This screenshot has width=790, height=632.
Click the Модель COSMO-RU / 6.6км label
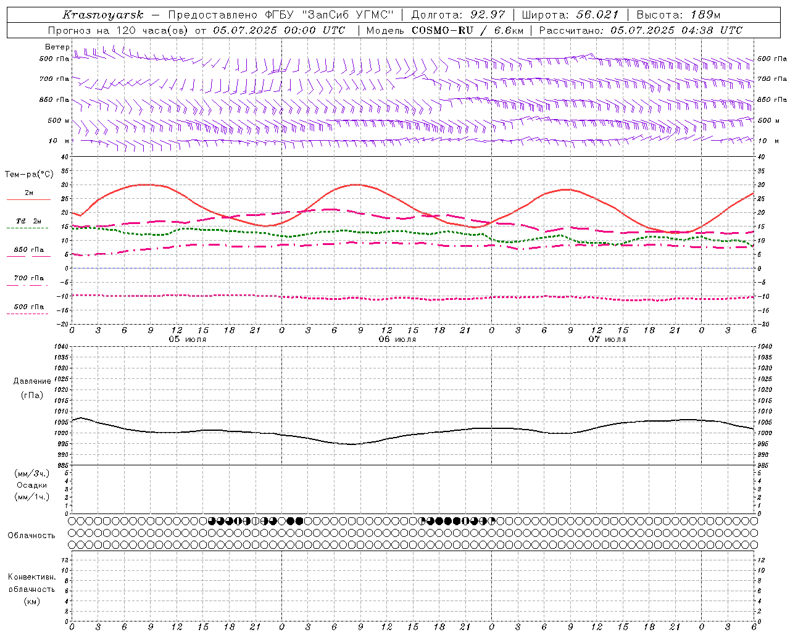click(444, 30)
